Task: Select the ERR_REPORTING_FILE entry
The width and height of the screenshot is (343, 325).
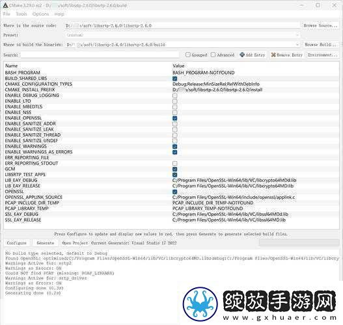Action: [27, 157]
